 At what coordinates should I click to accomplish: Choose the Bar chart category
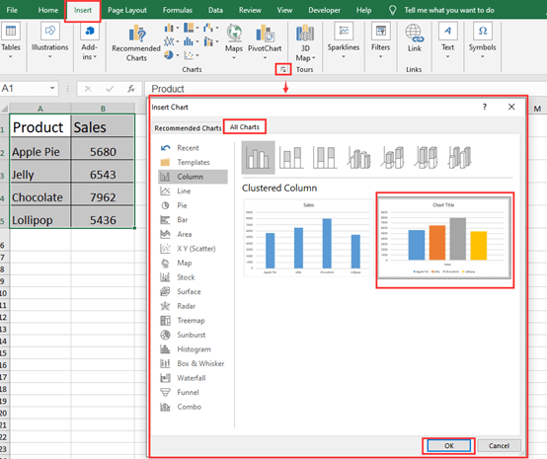(x=193, y=220)
